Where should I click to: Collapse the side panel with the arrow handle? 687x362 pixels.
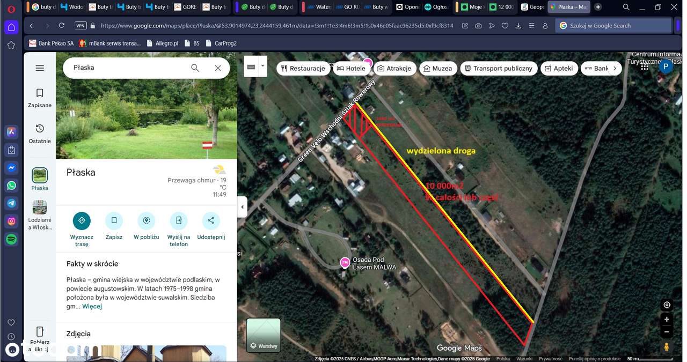[x=242, y=207]
